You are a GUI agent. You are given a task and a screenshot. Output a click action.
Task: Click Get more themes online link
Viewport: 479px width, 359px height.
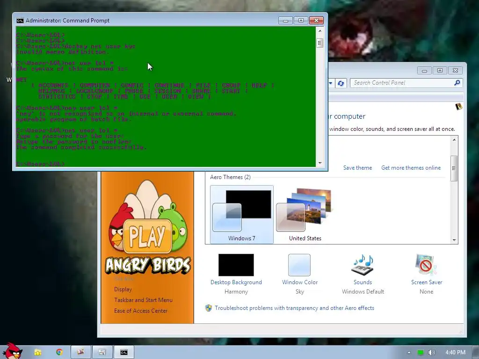pos(411,168)
